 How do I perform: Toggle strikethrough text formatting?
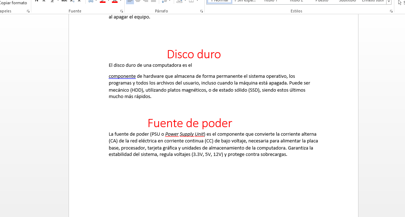[64, 1]
